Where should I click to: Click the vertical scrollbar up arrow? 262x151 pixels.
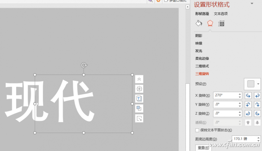pyautogui.click(x=187, y=7)
